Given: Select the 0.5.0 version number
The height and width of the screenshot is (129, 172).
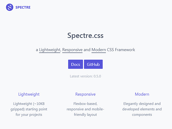Looking at the screenshot, I should coord(97,76).
